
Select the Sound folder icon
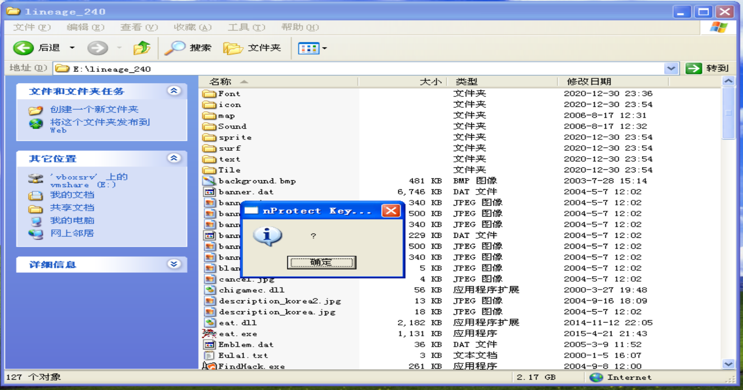click(210, 127)
